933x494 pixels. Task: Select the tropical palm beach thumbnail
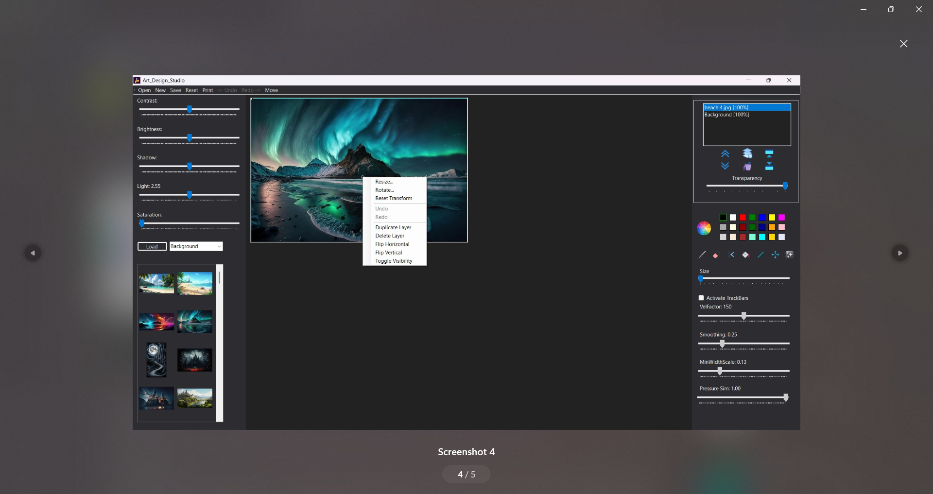coord(156,284)
